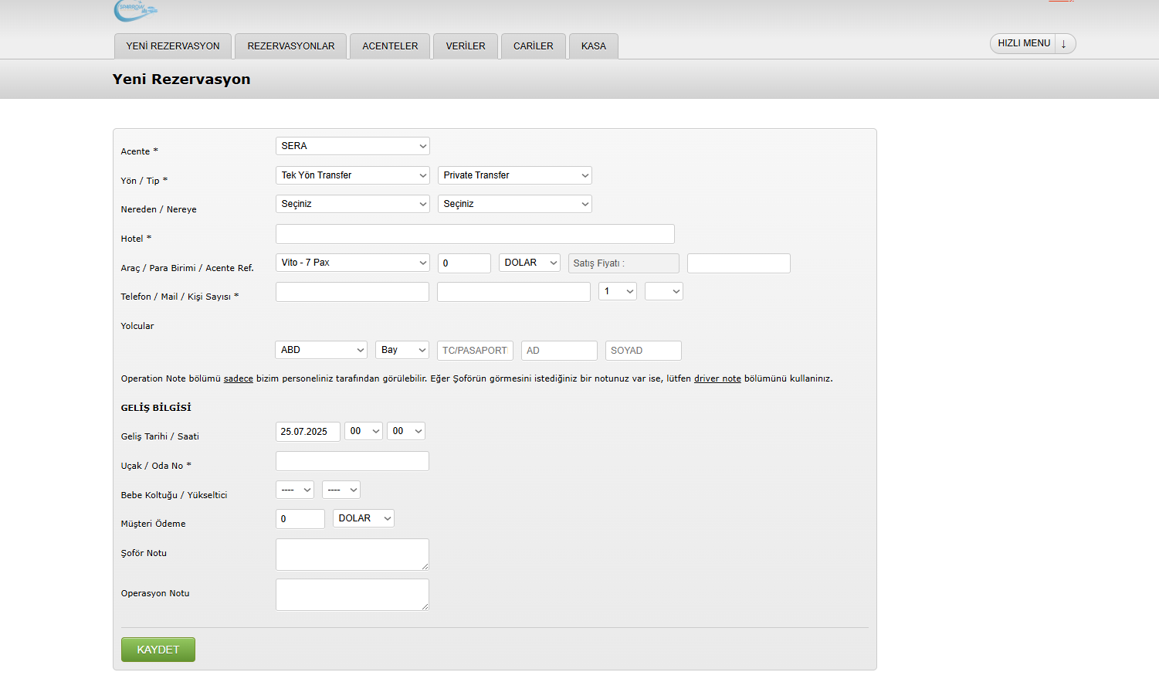Focus the Şoför Notu text area

coord(352,555)
